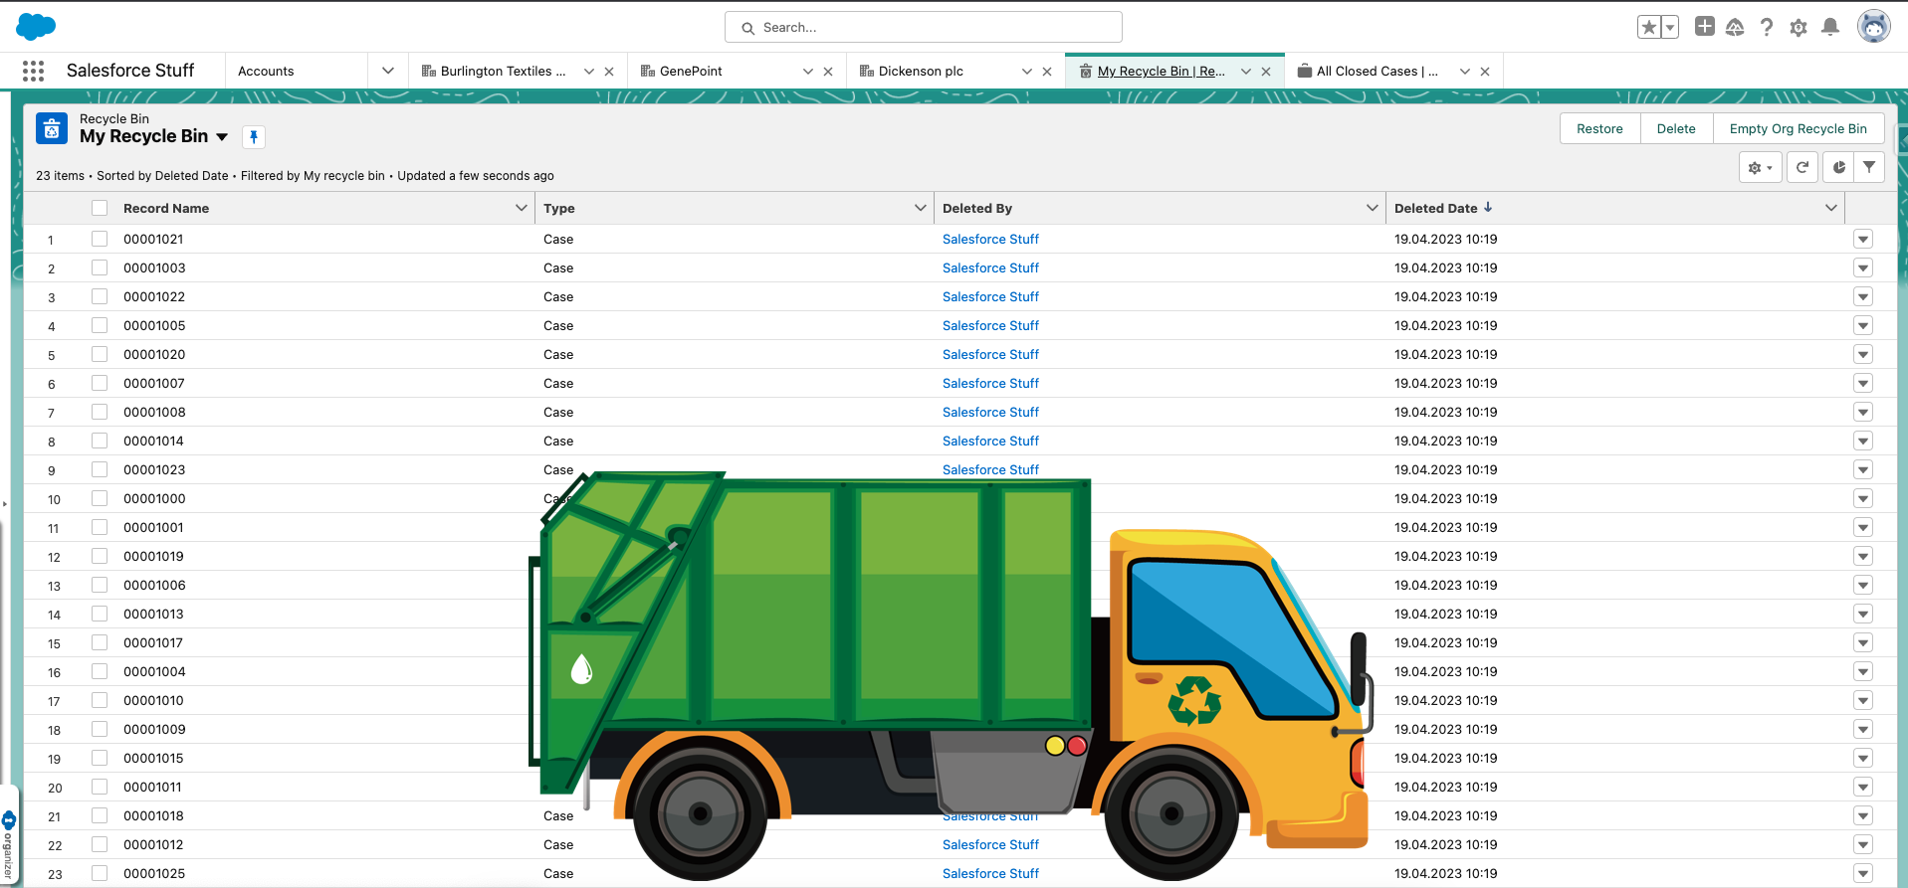
Task: Click the Restore button
Action: pos(1599,128)
